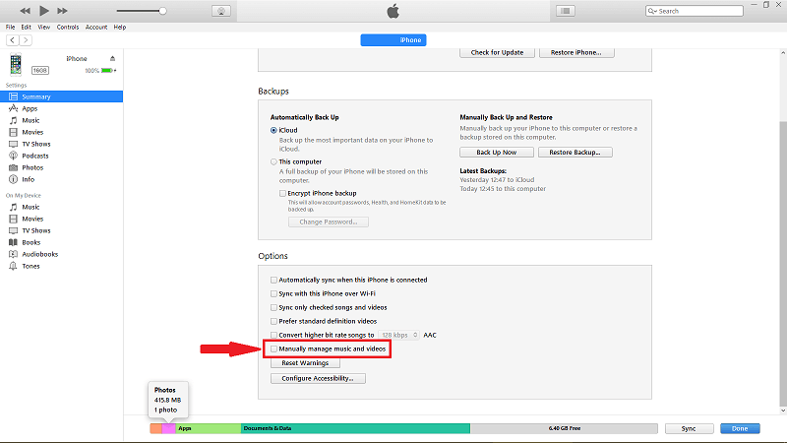Image resolution: width=787 pixels, height=443 pixels.
Task: Check Manually manage music and videos
Action: [x=273, y=348]
